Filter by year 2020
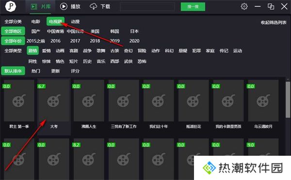 click(134, 41)
